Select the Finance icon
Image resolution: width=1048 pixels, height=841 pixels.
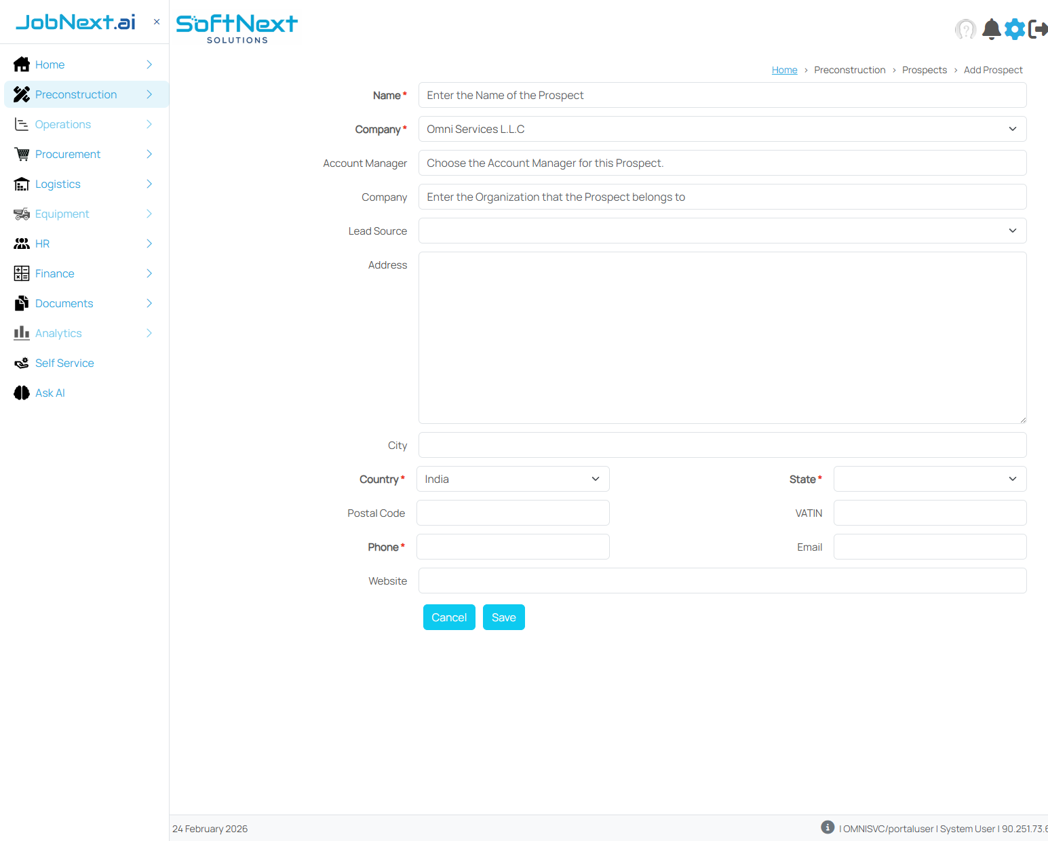point(21,273)
